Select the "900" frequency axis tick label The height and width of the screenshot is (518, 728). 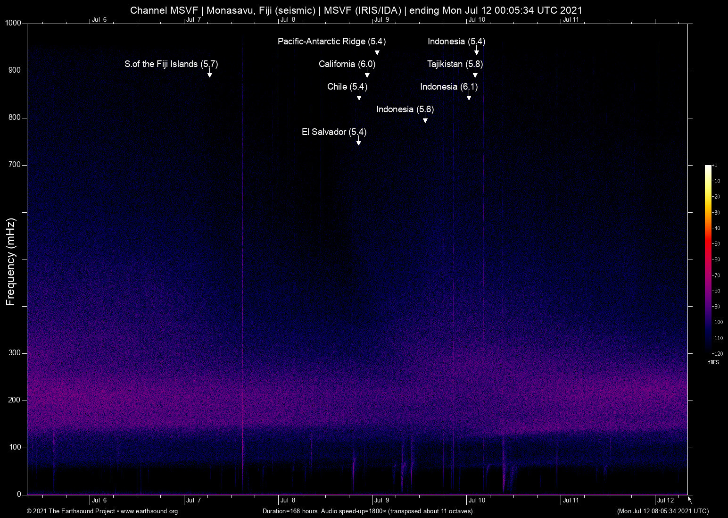[15, 70]
